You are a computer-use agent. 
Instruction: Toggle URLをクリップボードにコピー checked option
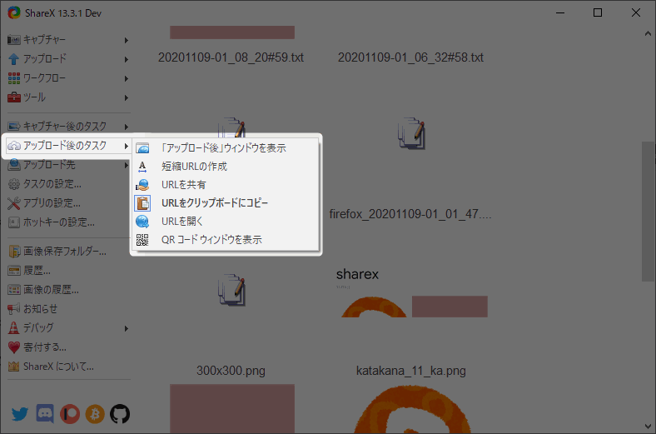coord(225,203)
